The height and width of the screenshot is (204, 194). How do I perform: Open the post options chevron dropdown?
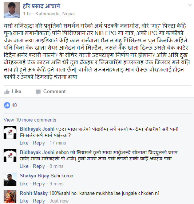tap(190, 5)
